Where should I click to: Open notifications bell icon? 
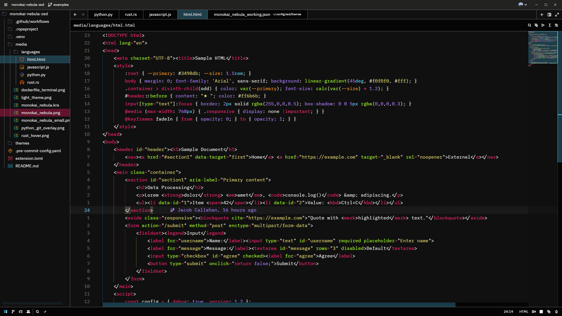[x=556, y=312]
